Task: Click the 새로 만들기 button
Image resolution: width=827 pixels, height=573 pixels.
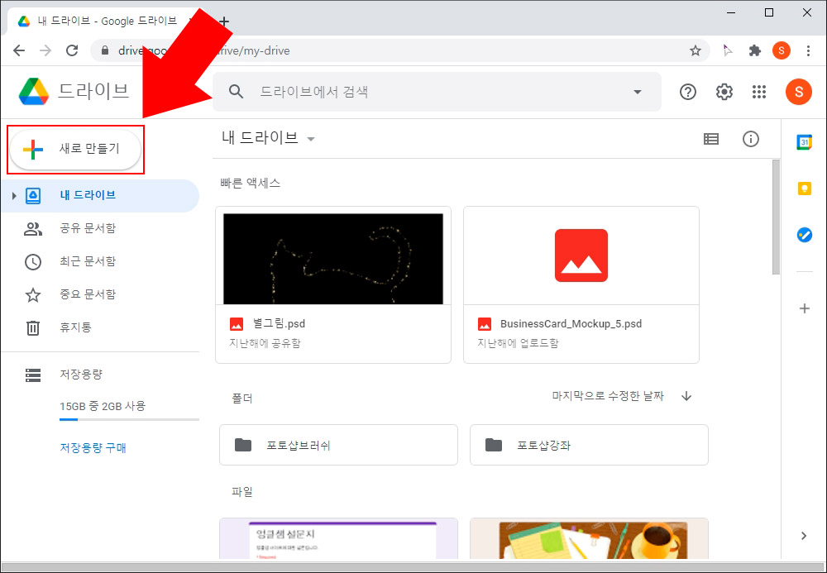Action: tap(75, 149)
